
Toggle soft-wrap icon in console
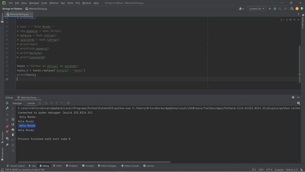pyautogui.click(x=13, y=119)
